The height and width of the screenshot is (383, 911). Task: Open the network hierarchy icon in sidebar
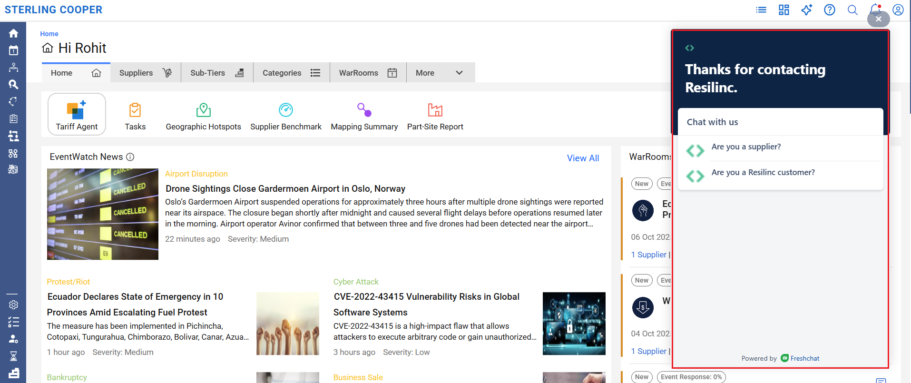(x=13, y=68)
